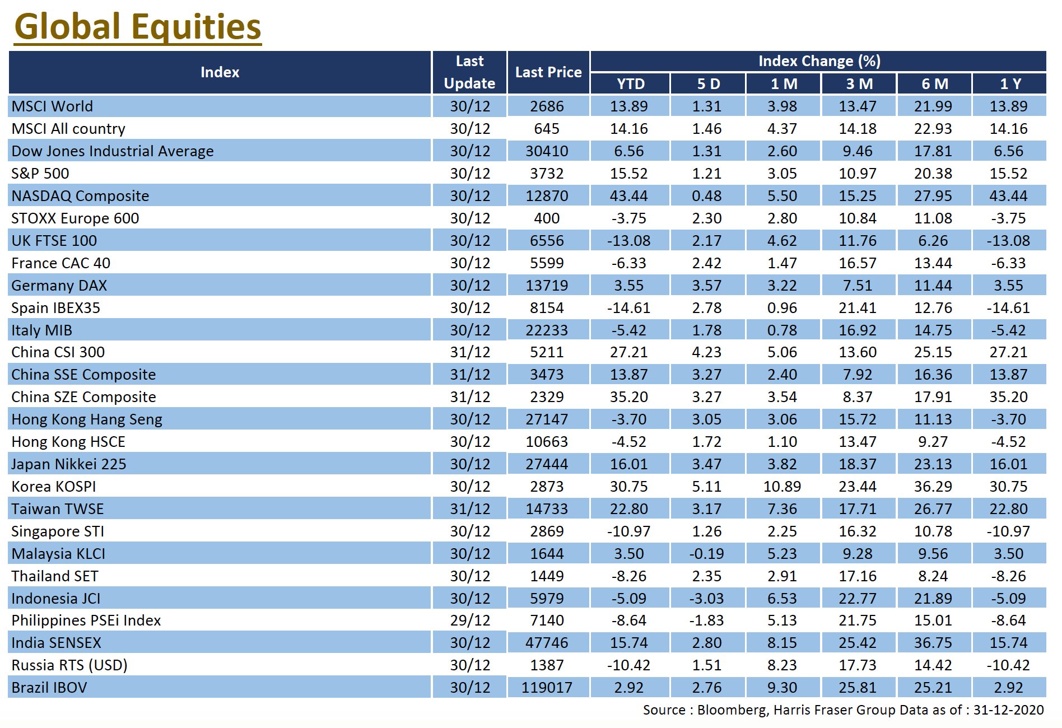Screen dimensions: 1062x728
Task: Click Korea KOSPI 1 M value 10.89
Action: 782,487
